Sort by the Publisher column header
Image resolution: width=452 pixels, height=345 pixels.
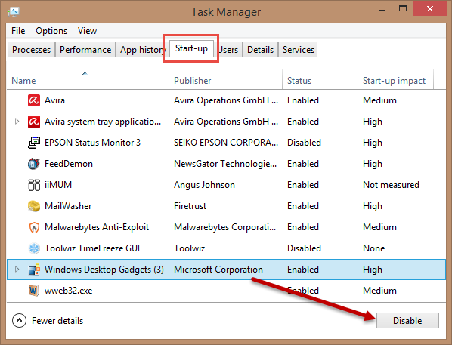pos(225,79)
